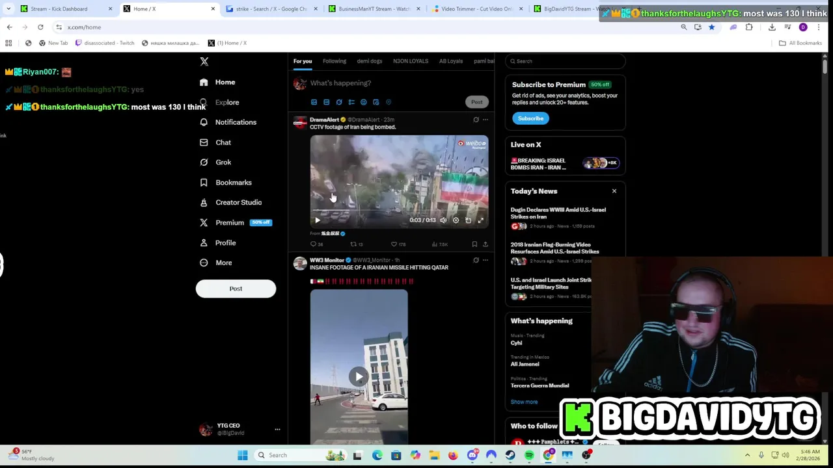The width and height of the screenshot is (833, 468).
Task: Click Subscribe to Premium button
Action: pyautogui.click(x=530, y=118)
